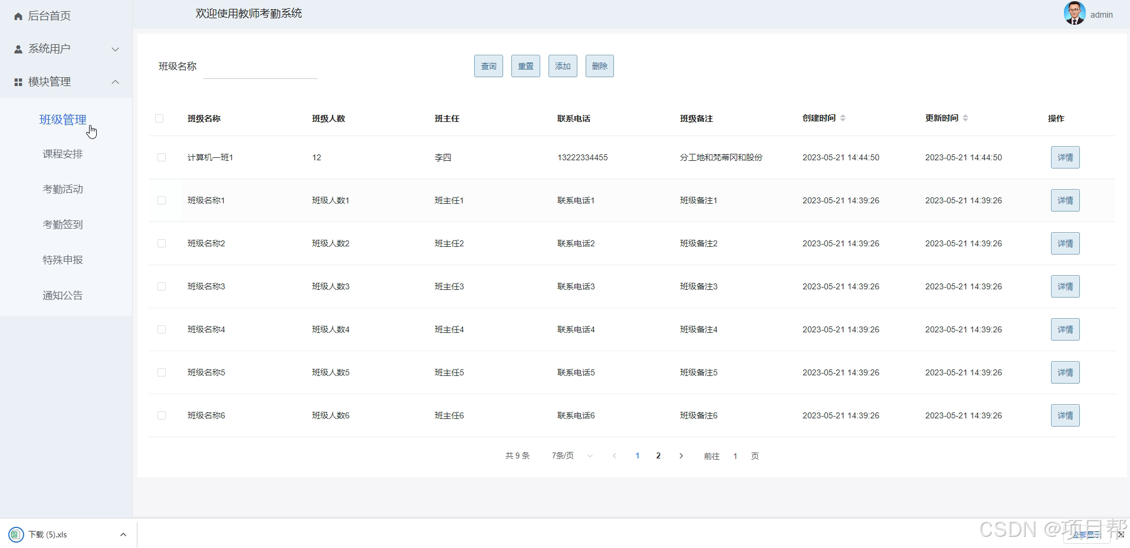
Task: Check the row for 班级名称2
Action: click(162, 243)
